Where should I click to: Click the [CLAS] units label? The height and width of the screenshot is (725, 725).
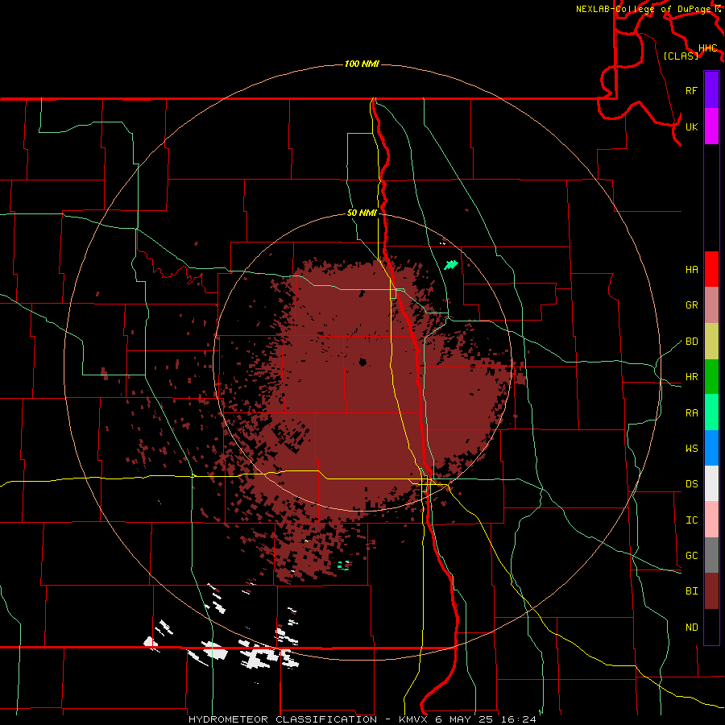pyautogui.click(x=681, y=56)
